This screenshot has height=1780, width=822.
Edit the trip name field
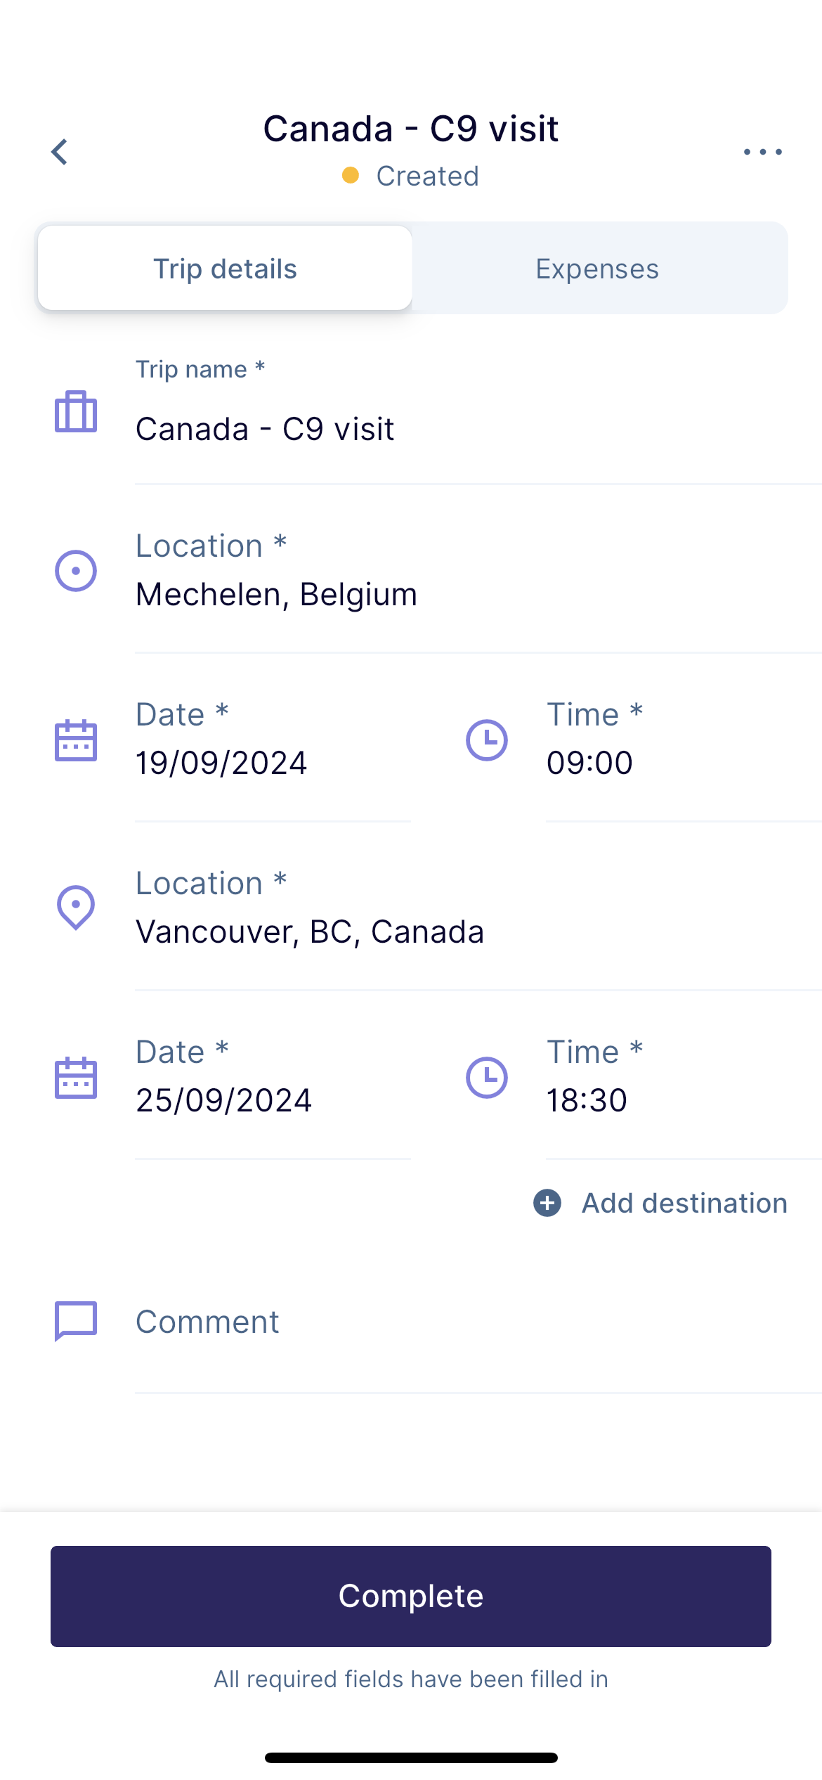478,415
